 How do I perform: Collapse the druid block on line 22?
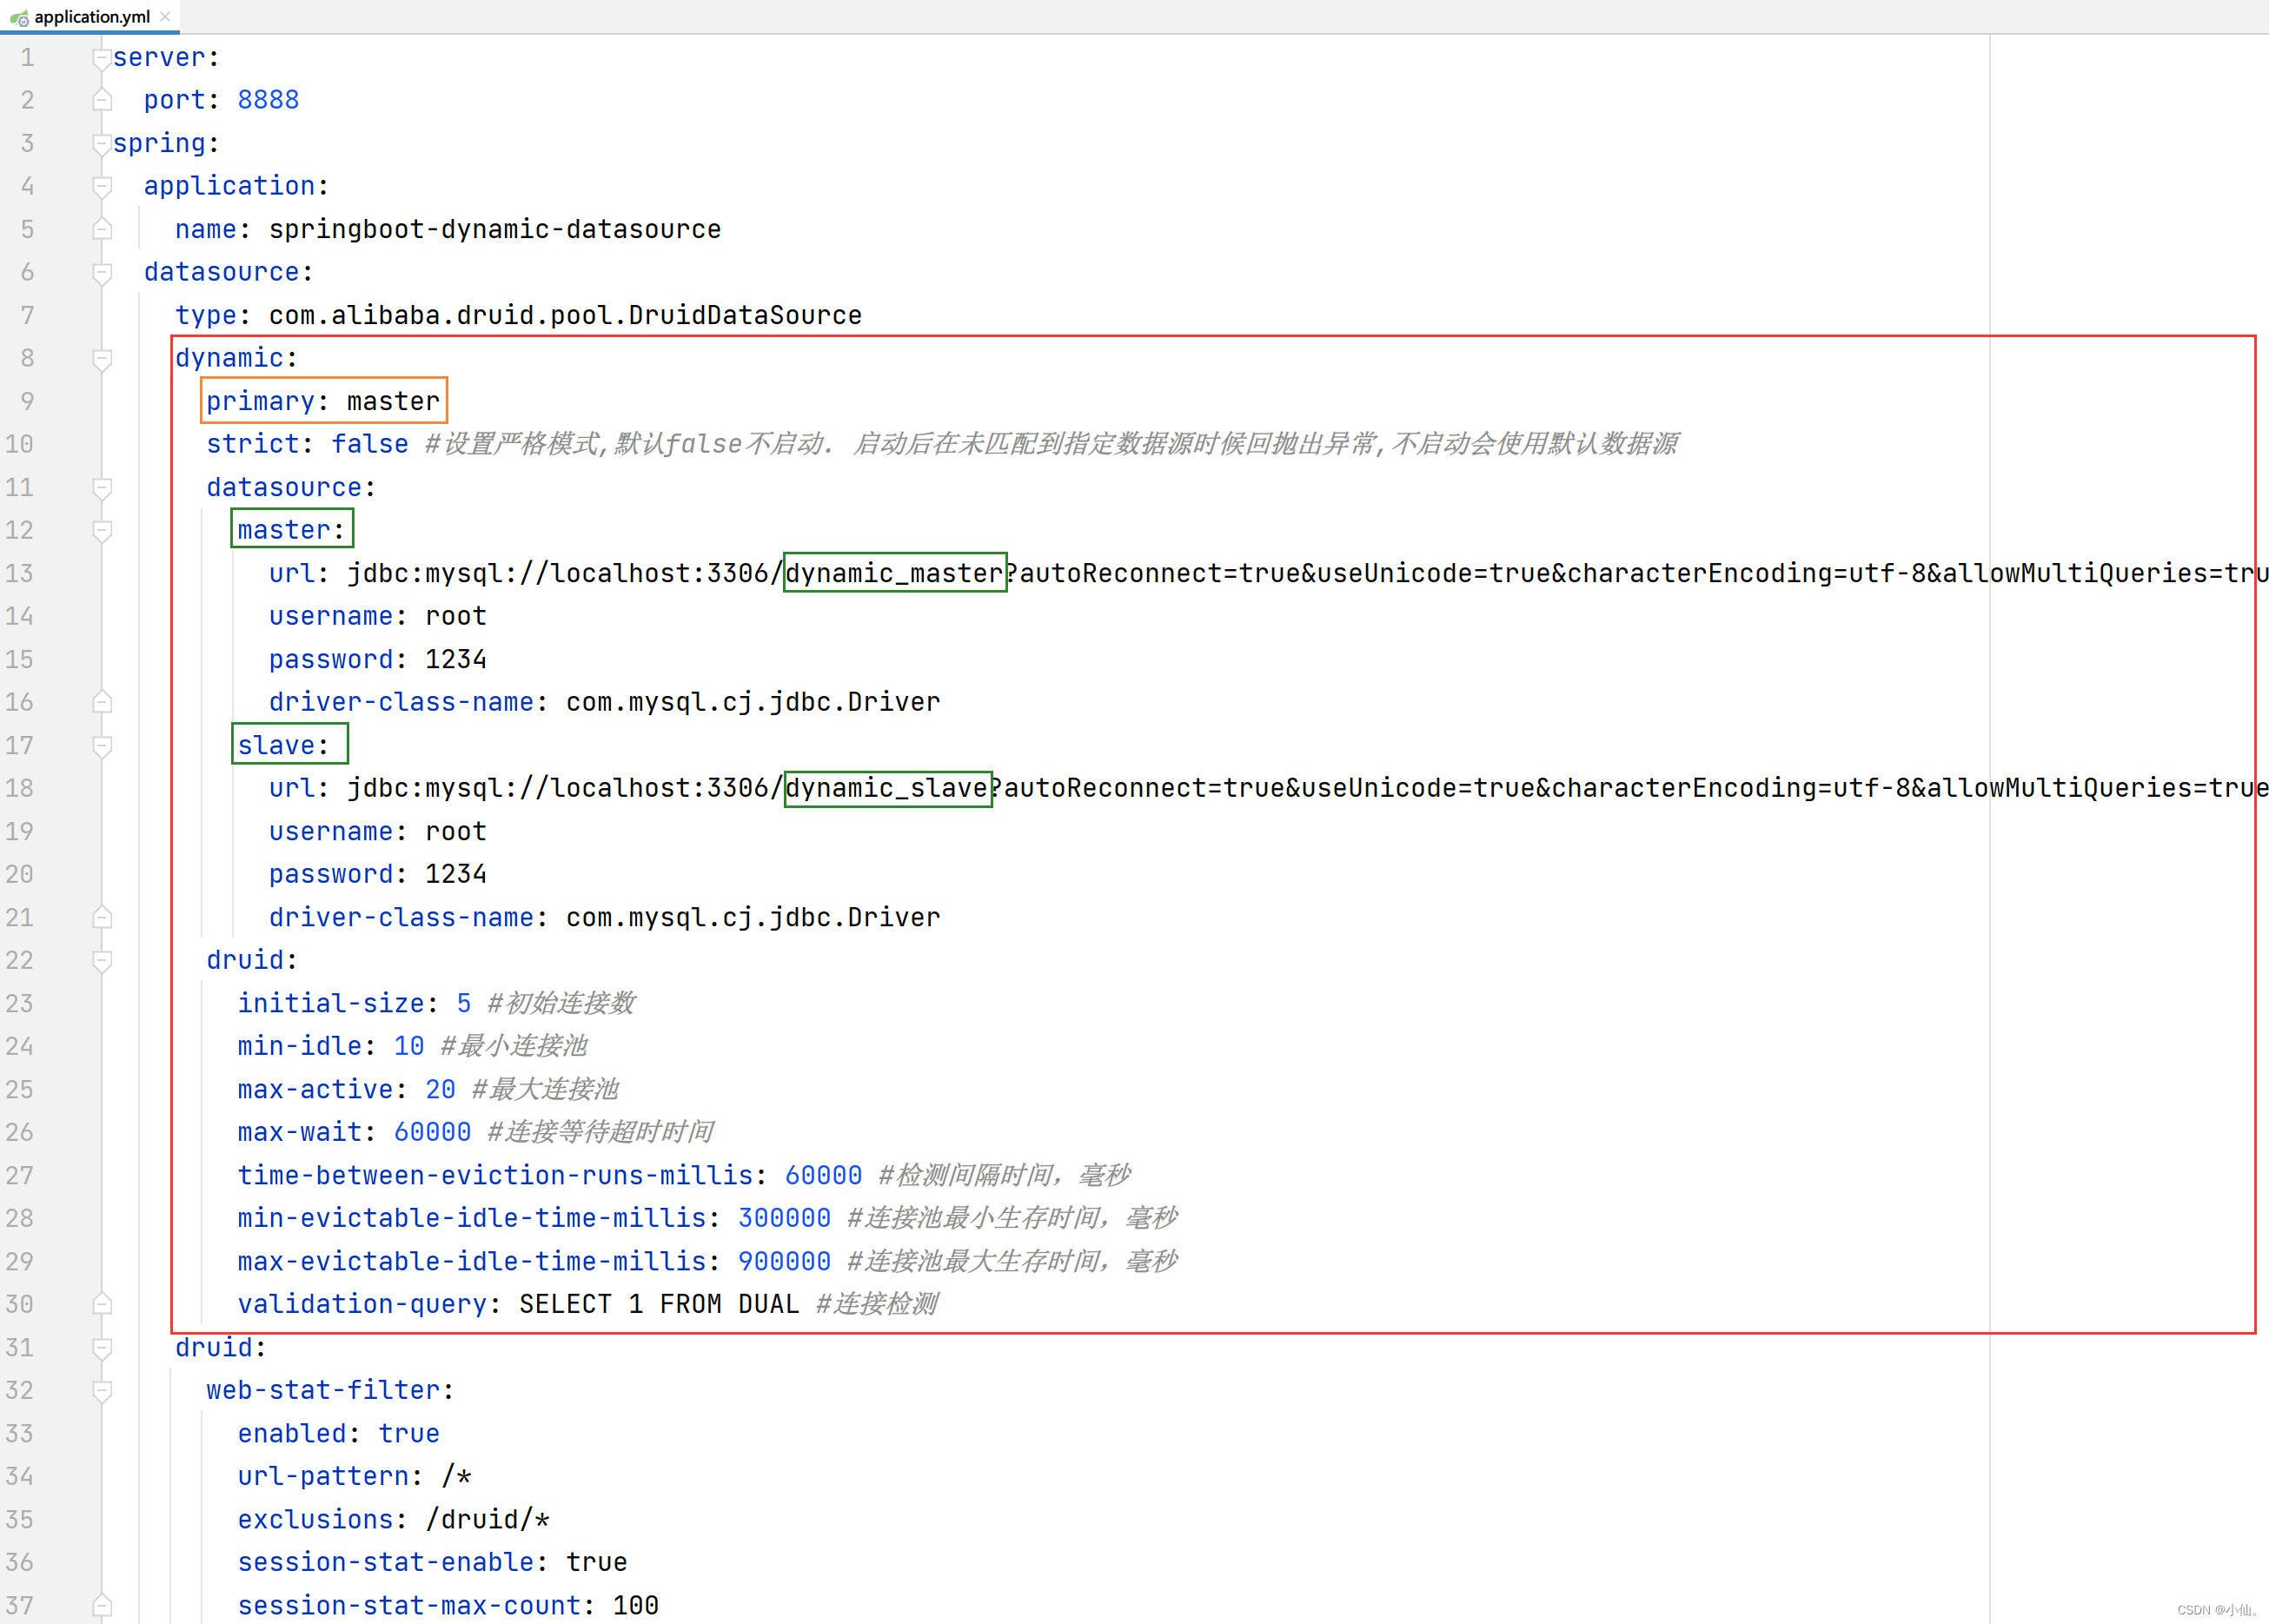pos(101,961)
